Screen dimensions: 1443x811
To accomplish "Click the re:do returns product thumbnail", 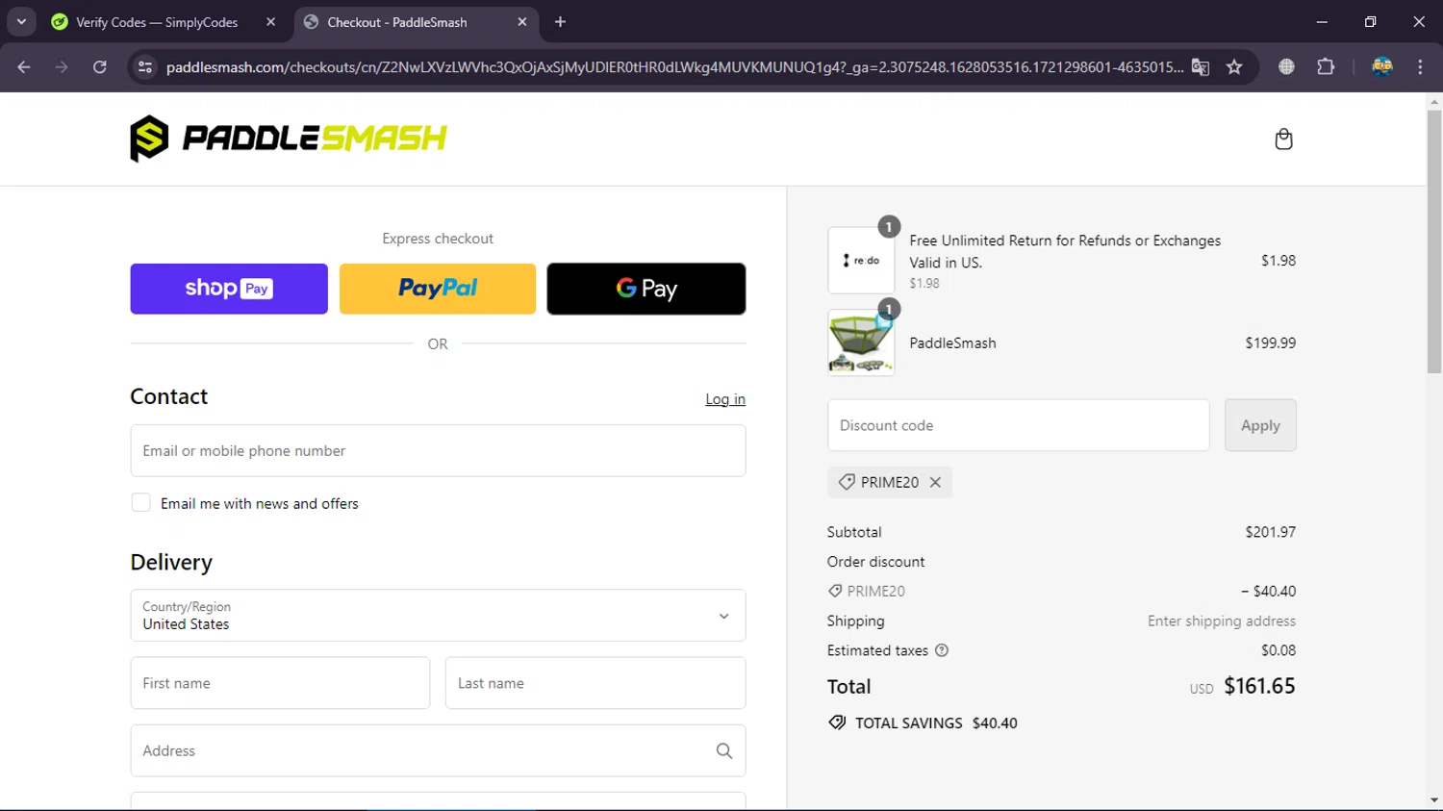I will pos(861,261).
